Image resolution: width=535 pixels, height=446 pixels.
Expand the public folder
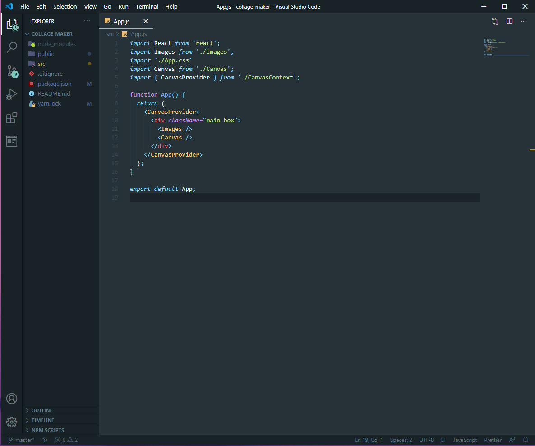[x=46, y=54]
